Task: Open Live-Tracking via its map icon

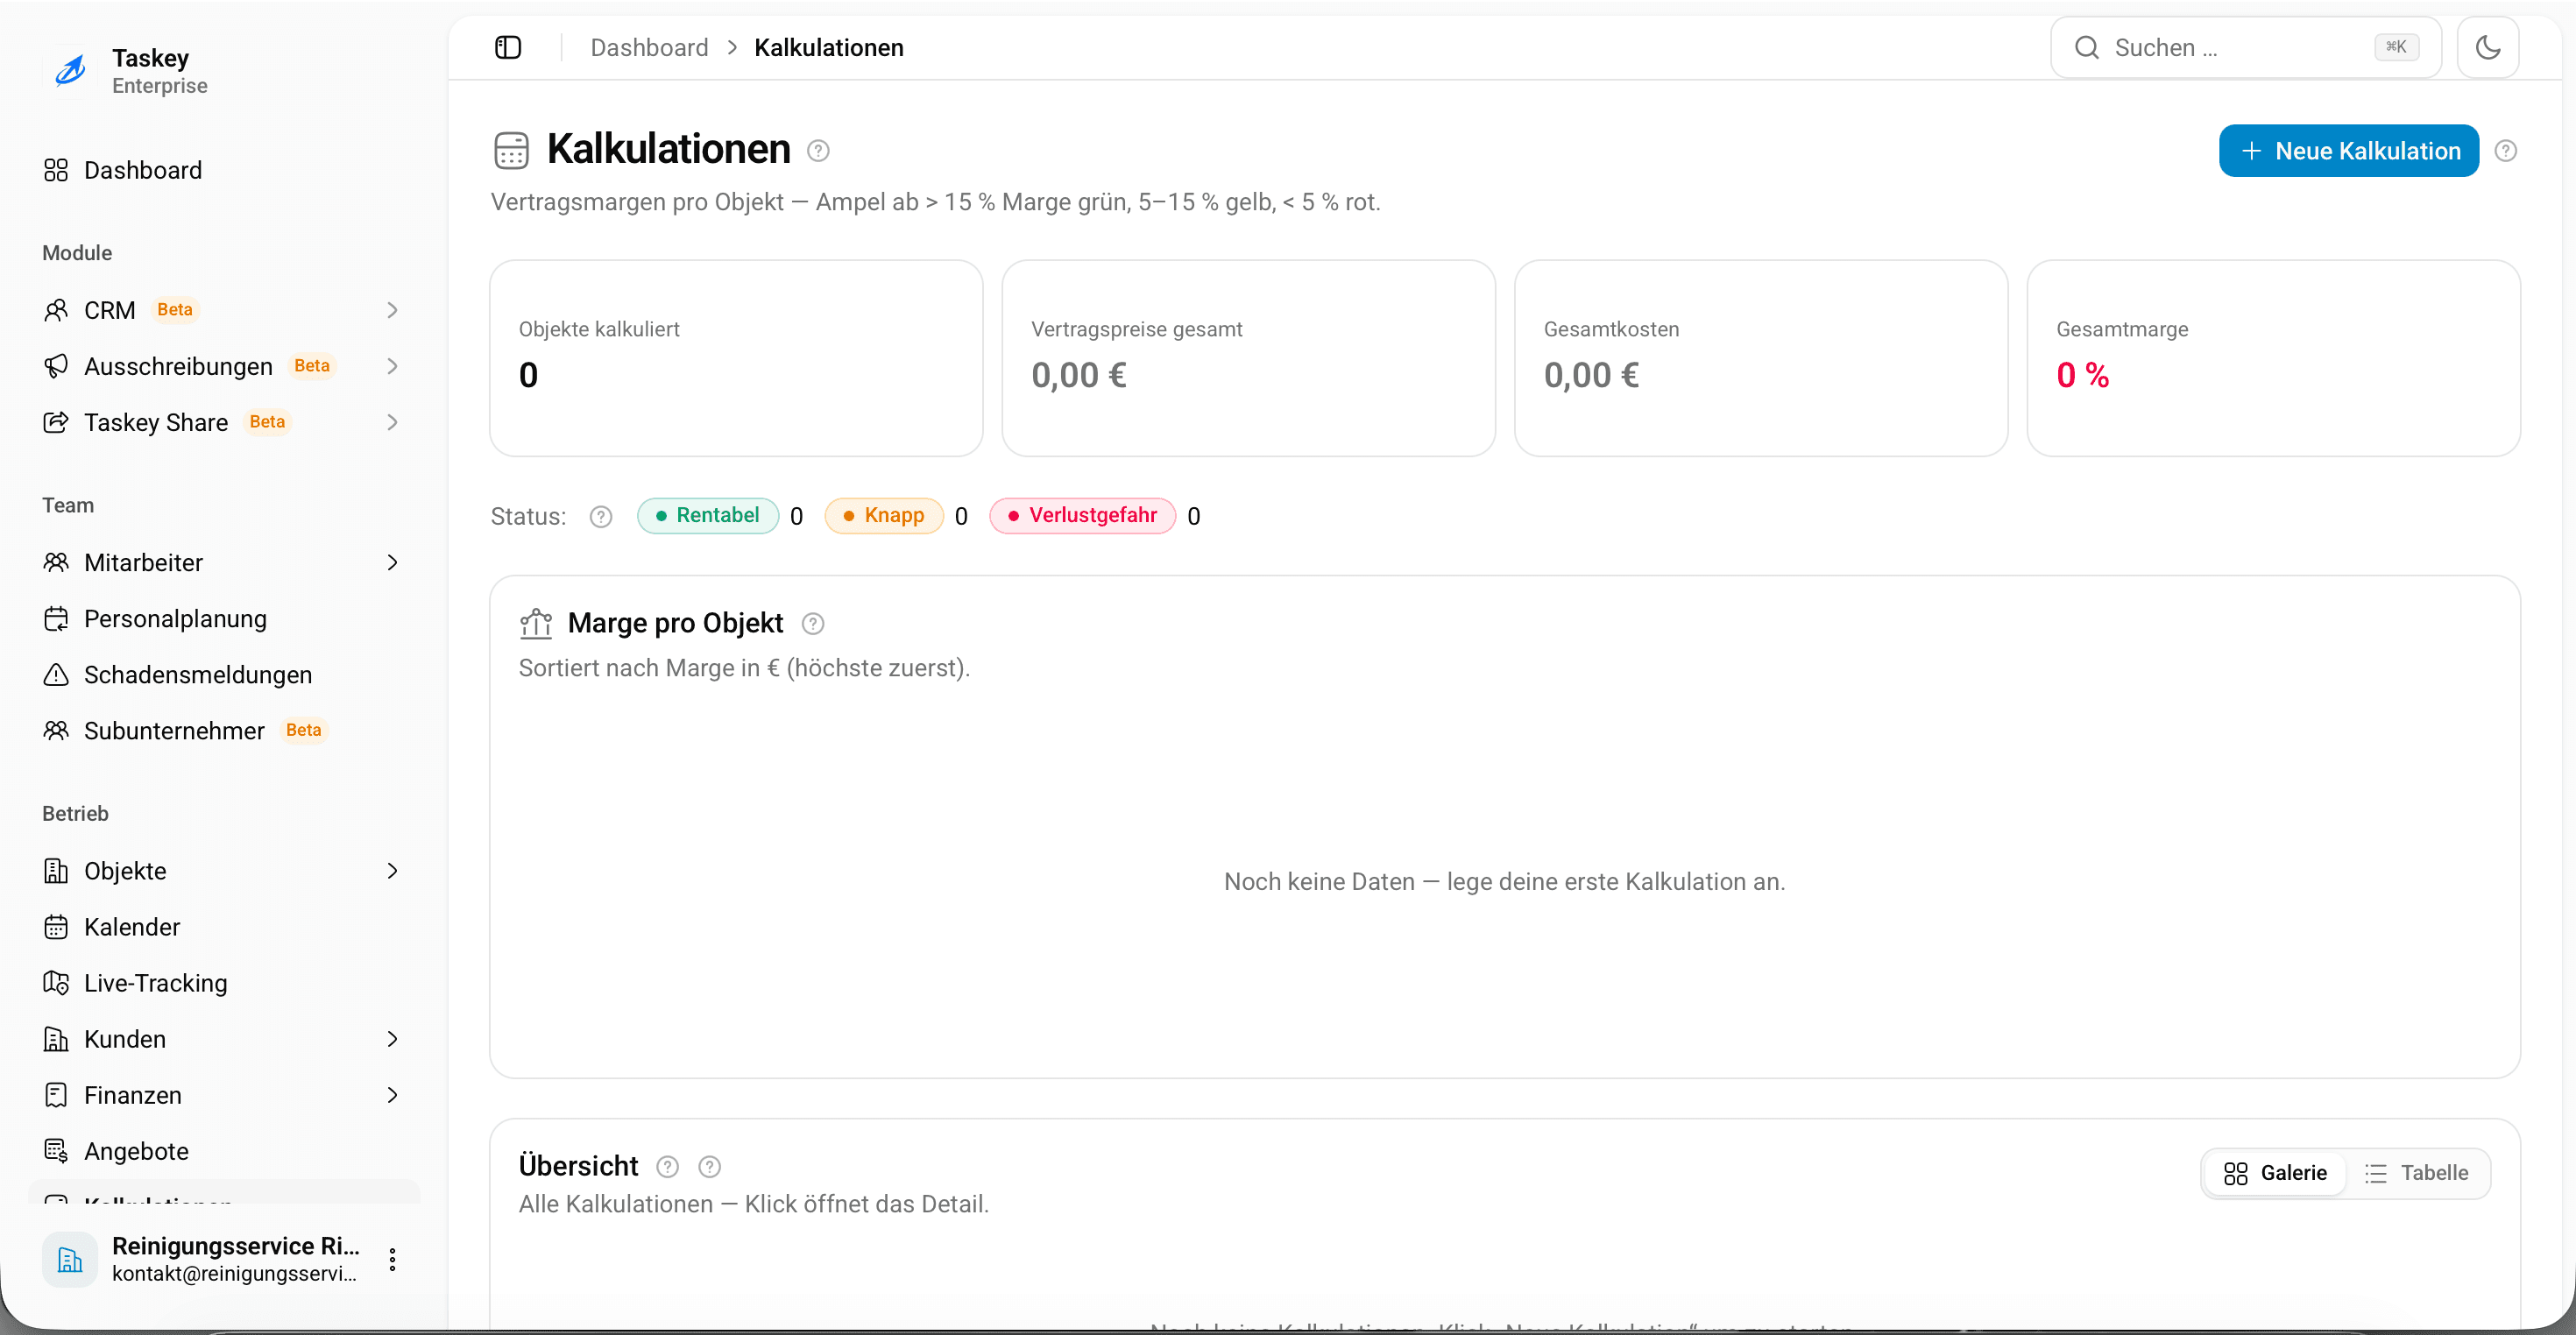Action: pos(56,983)
